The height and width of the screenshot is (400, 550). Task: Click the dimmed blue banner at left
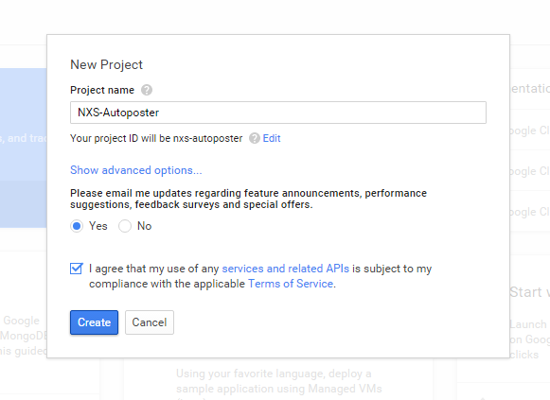[23, 148]
